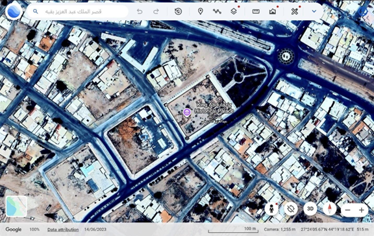Reset orientation with the compass
Screen dimensions: 374x236
coord(330,209)
